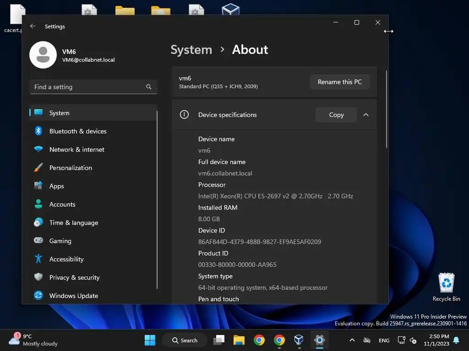Click the Time & language clock icon
The image size is (469, 351).
(x=38, y=222)
